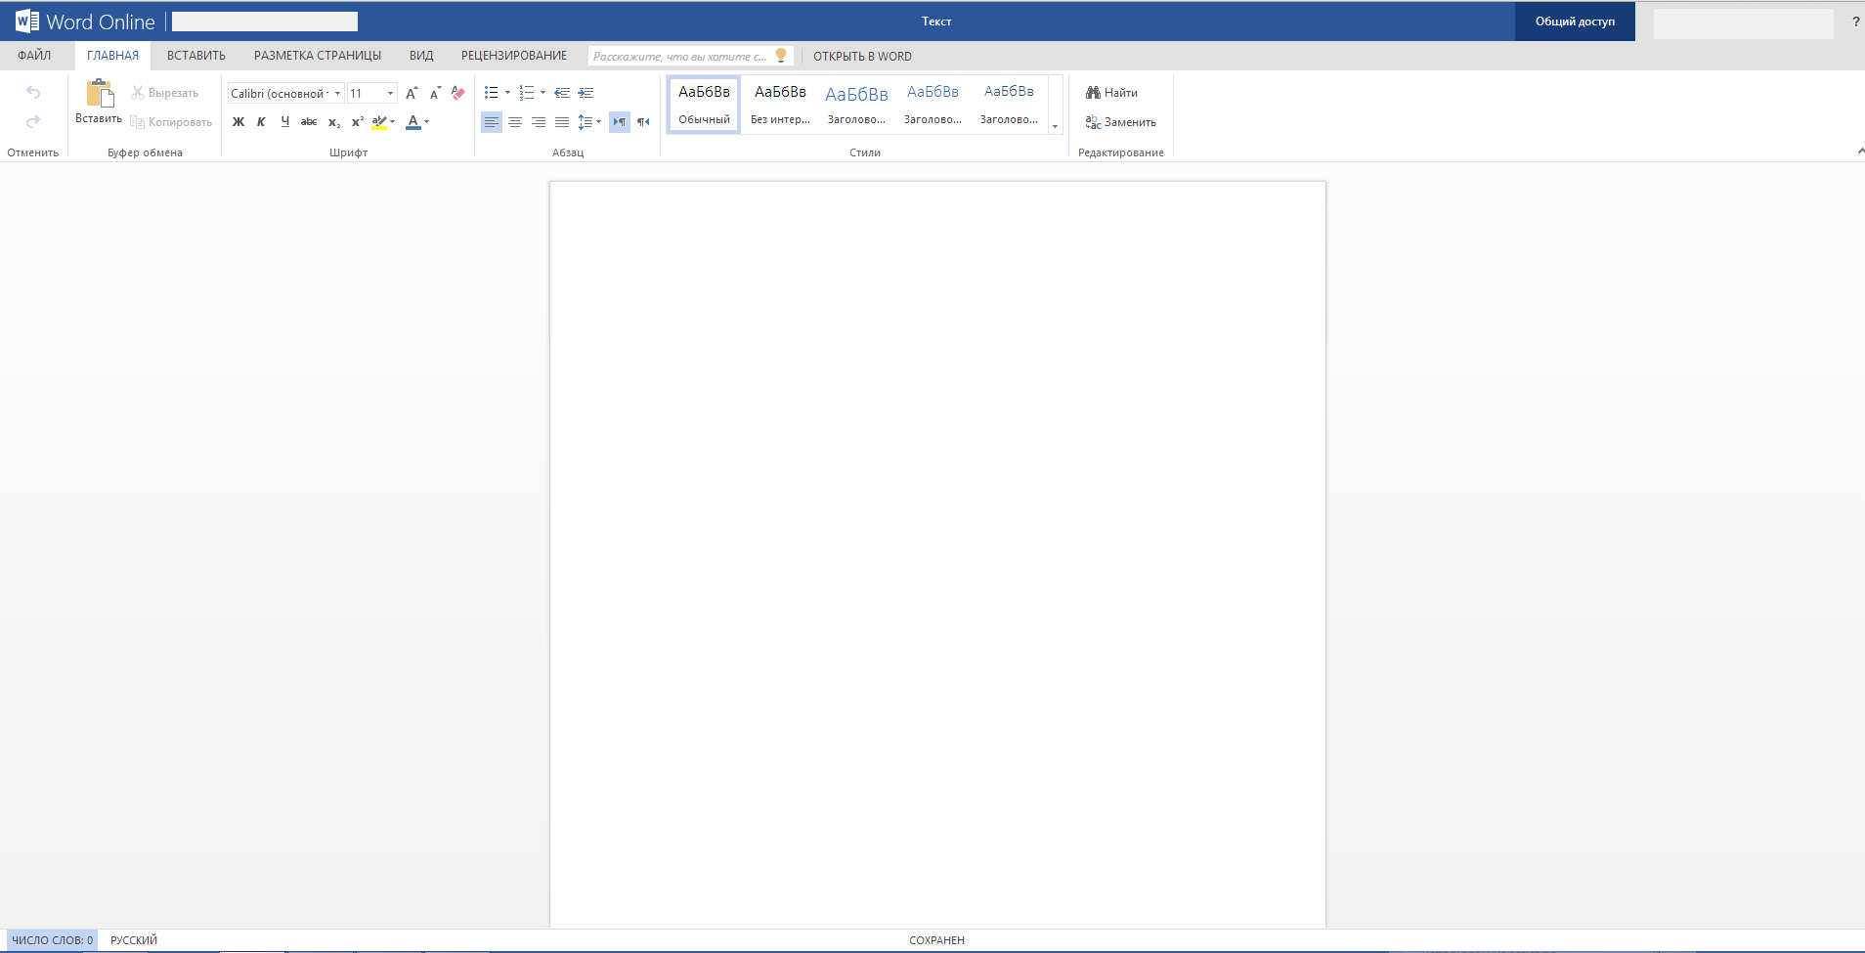Toggle left paragraph alignment
Screen dimensions: 1865x953
coord(492,122)
